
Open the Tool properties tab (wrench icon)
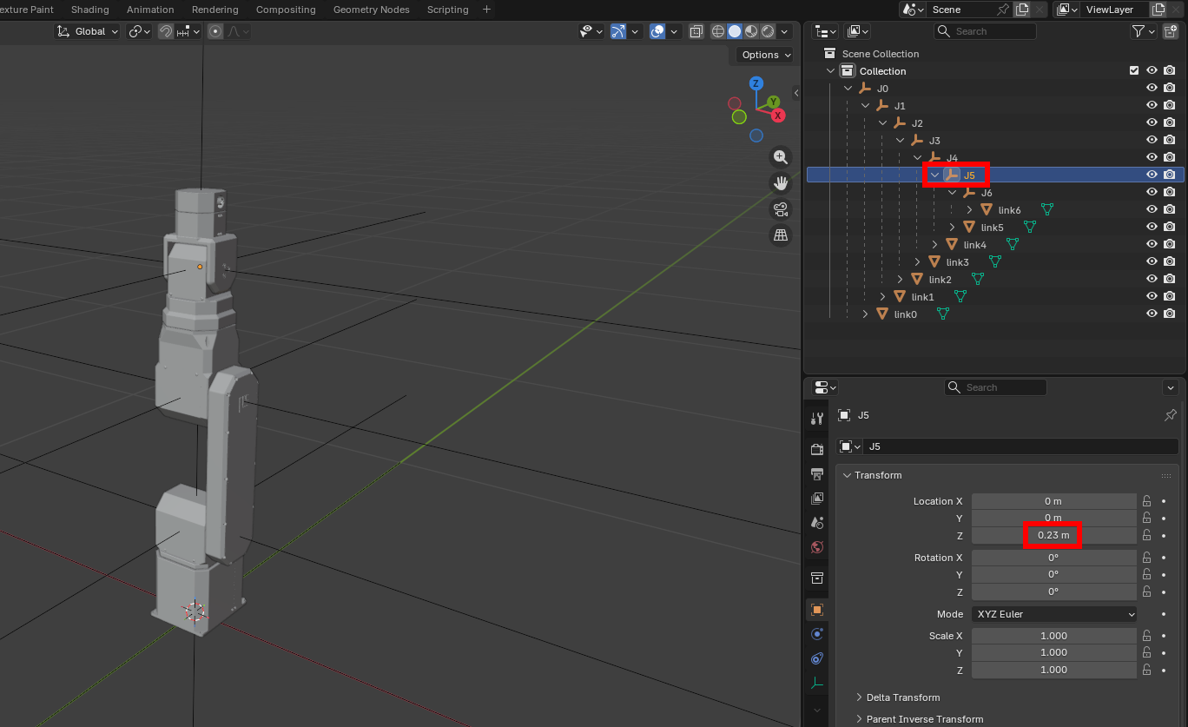point(816,418)
